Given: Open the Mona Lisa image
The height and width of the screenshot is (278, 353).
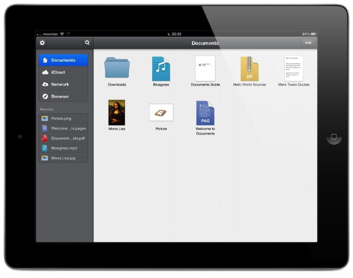Looking at the screenshot, I should point(117,113).
